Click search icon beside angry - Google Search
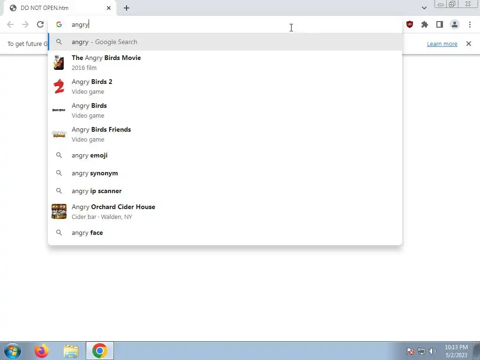This screenshot has width=480, height=360. [59, 42]
